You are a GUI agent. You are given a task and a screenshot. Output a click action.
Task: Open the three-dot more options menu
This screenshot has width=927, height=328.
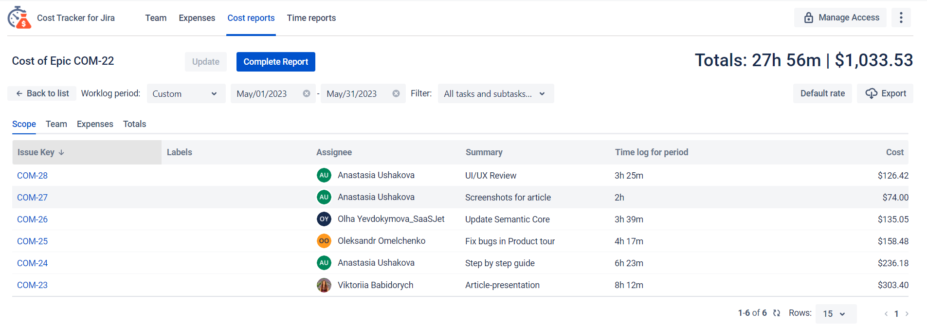pos(901,18)
